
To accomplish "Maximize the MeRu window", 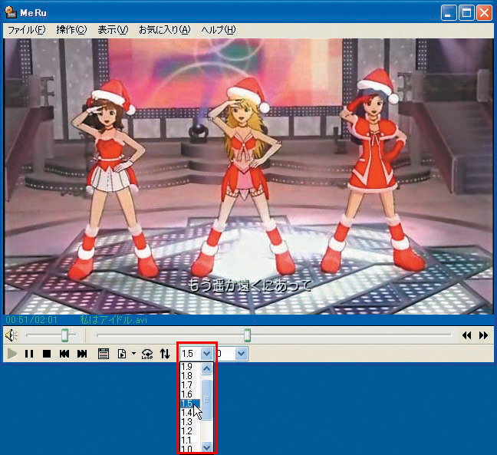I will point(466,13).
